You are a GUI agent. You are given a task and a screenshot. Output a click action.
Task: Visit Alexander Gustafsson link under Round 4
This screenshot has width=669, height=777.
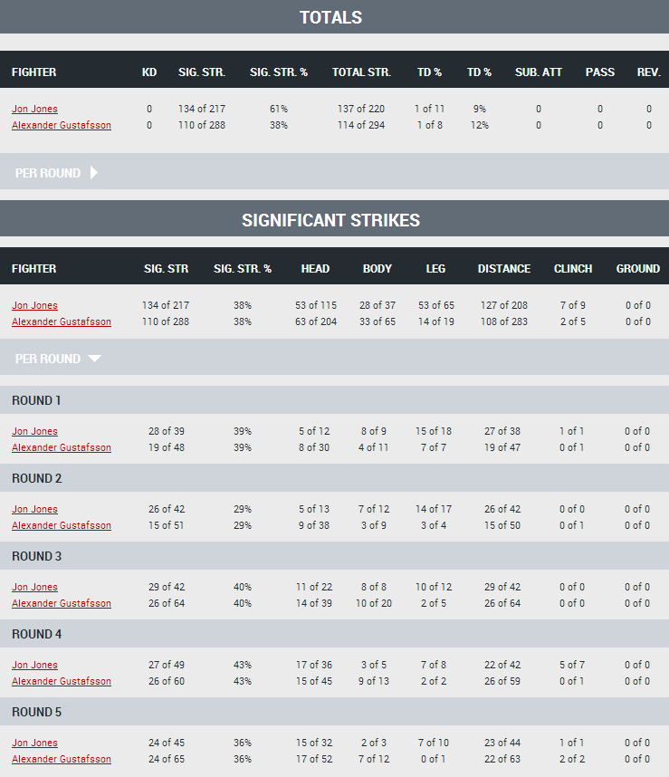click(62, 681)
